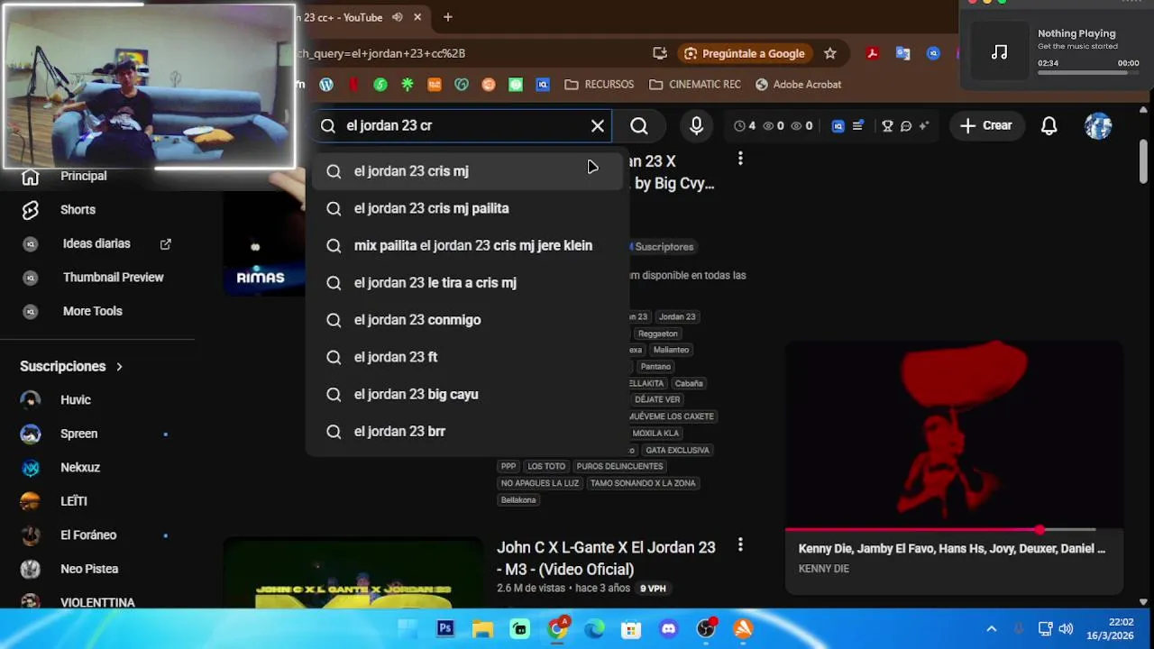Click the sparkle icon in YouTube header
Viewport: 1154px width, 649px height.
coord(924,126)
